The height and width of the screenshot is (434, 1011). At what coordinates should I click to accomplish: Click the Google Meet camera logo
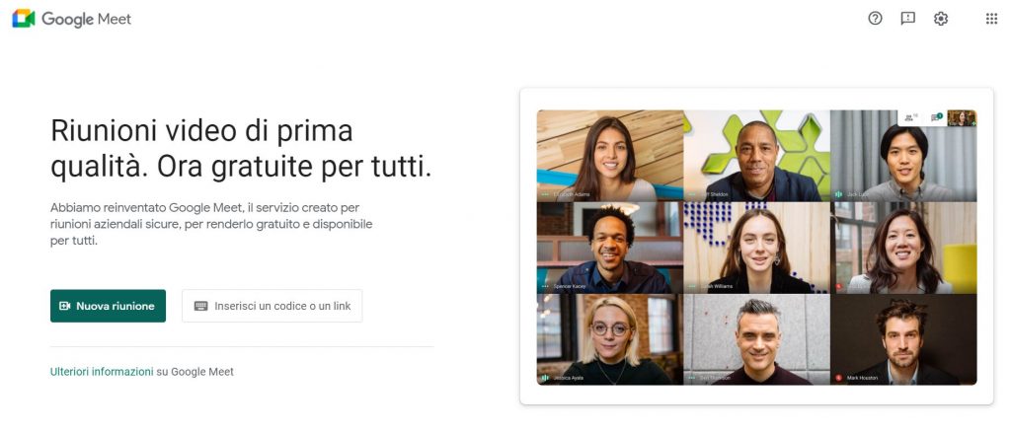pyautogui.click(x=24, y=19)
